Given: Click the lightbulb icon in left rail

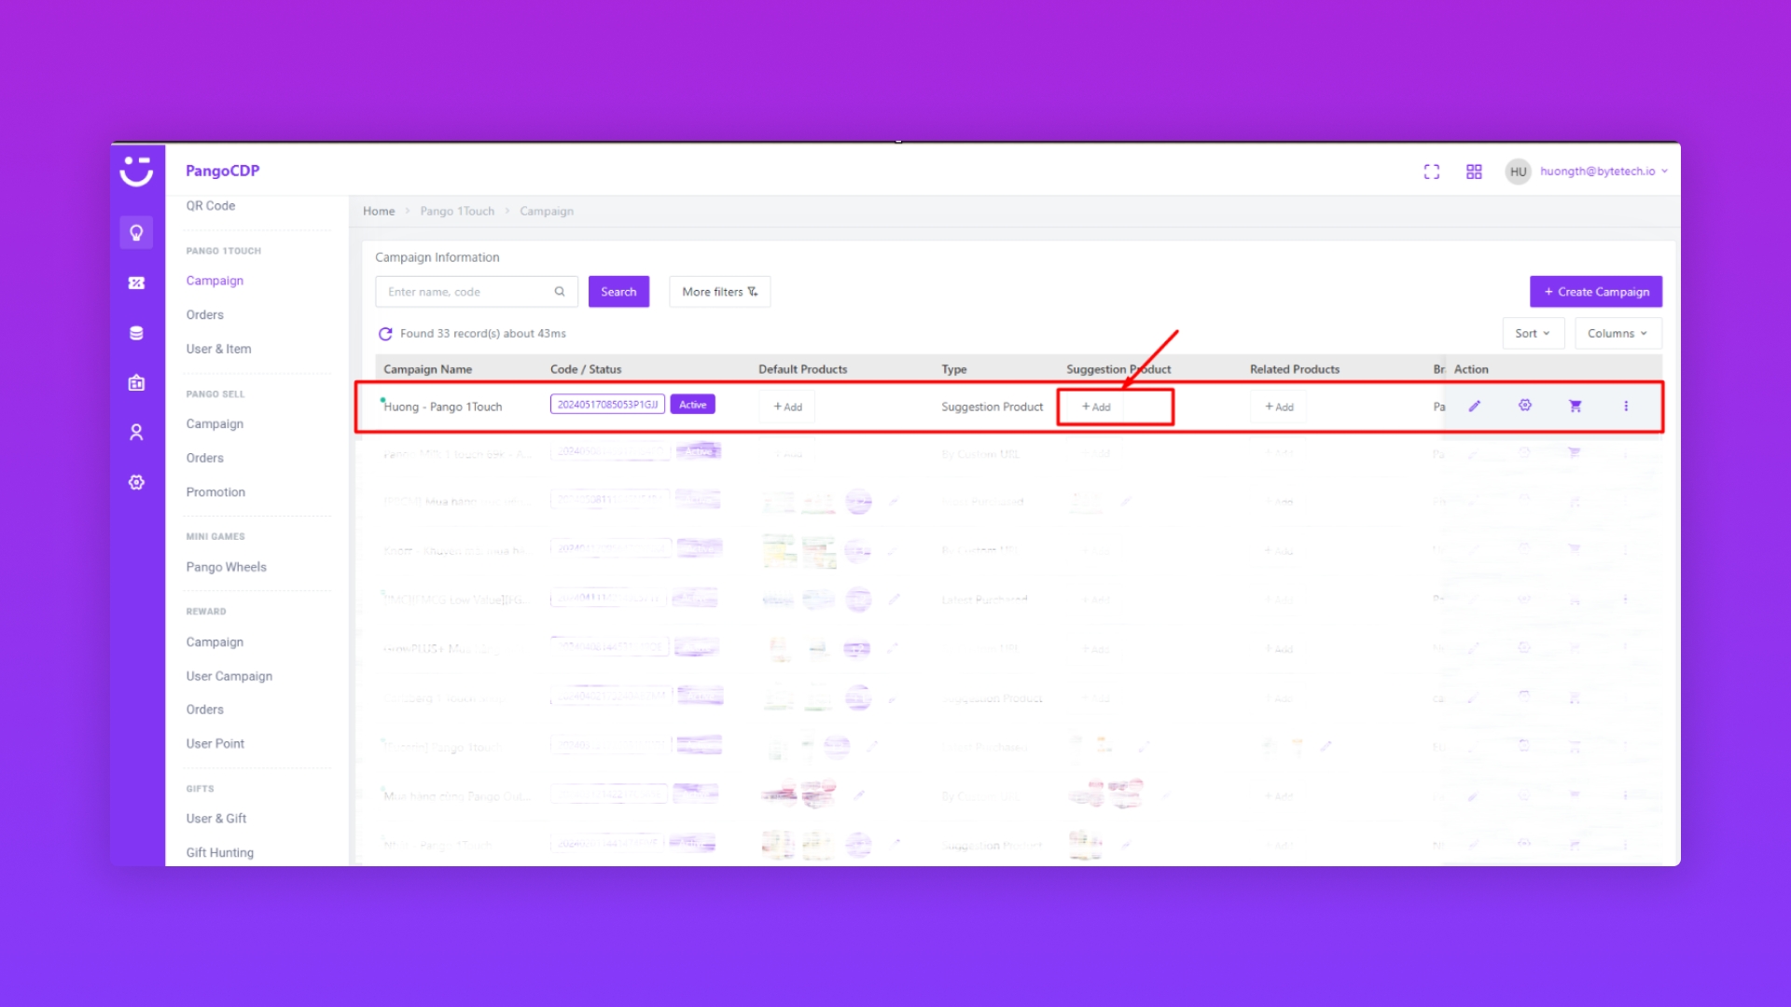Looking at the screenshot, I should pos(136,232).
